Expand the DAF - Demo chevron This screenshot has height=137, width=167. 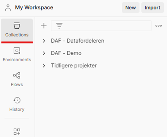44,53
